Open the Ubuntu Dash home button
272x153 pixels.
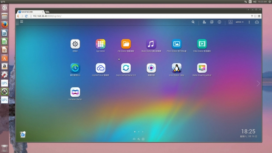(x=5, y=8)
